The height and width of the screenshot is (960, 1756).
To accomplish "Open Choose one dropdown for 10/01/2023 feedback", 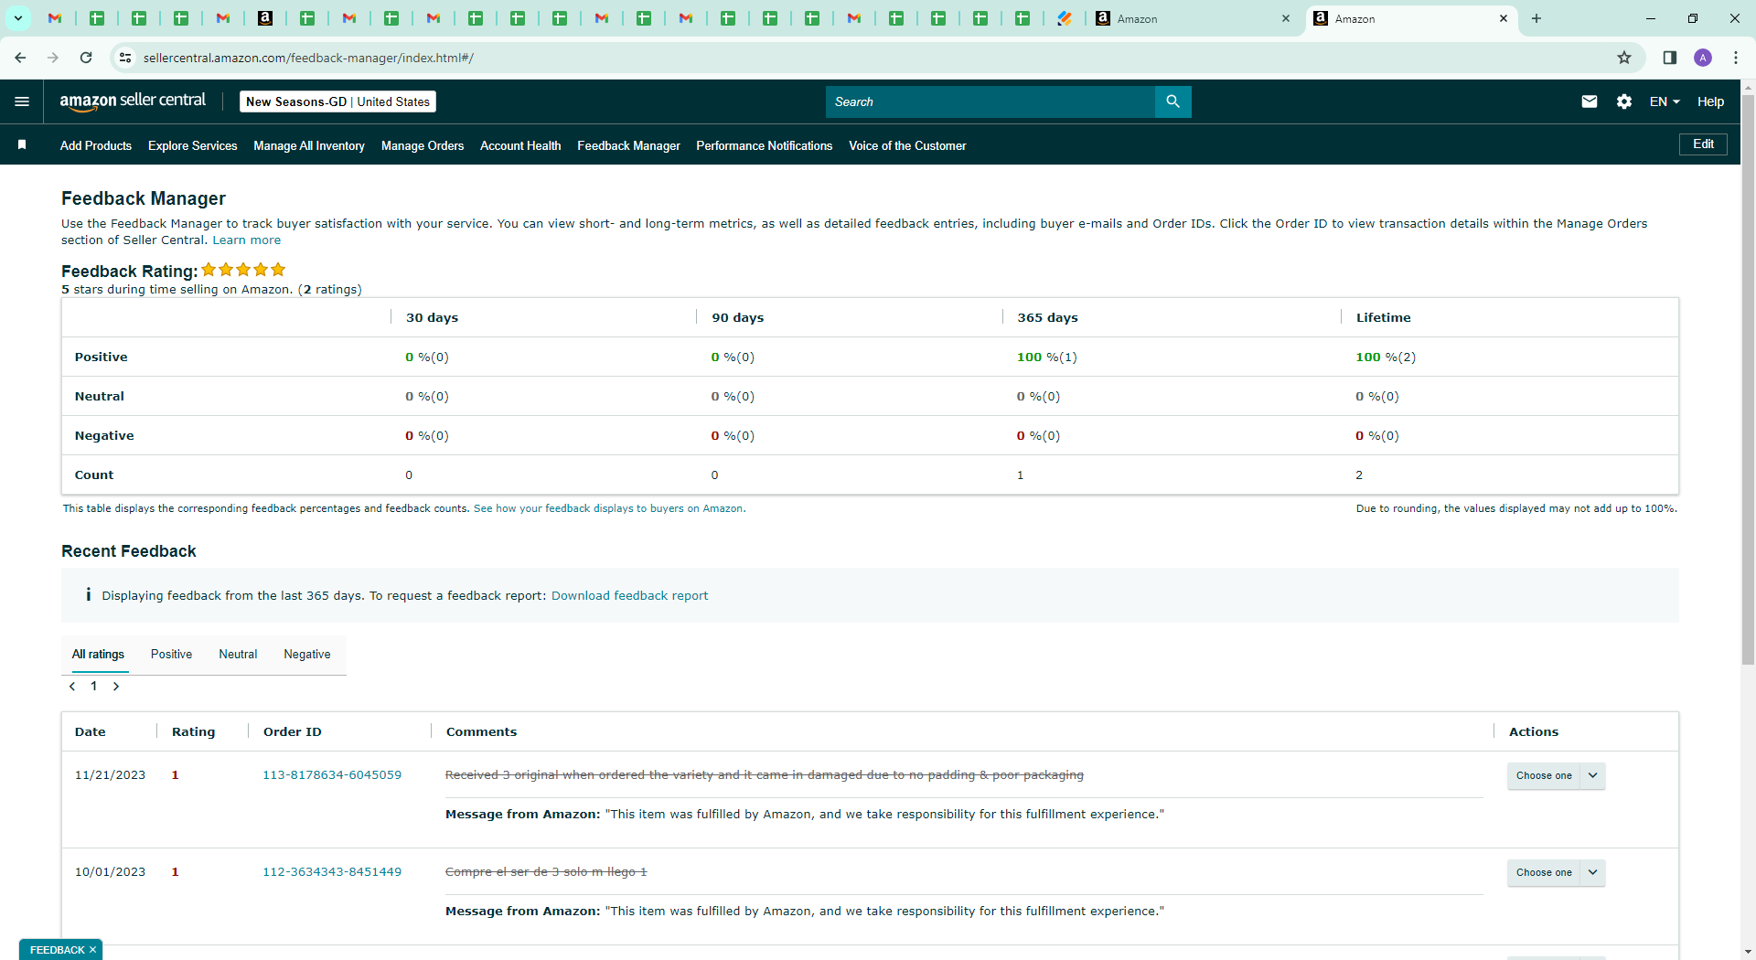I will pos(1556,872).
